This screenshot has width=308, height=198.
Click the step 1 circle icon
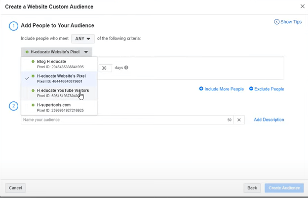pyautogui.click(x=14, y=26)
